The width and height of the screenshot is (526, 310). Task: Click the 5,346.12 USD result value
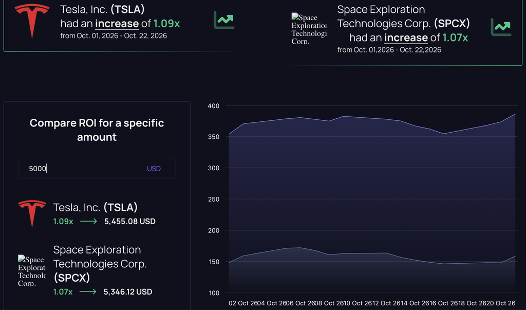pyautogui.click(x=128, y=292)
